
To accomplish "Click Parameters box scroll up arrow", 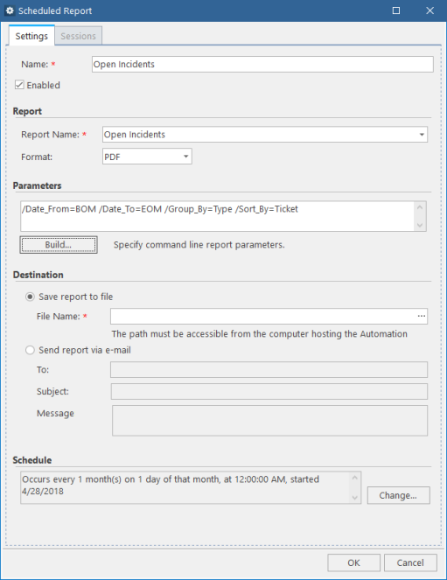I will click(420, 207).
